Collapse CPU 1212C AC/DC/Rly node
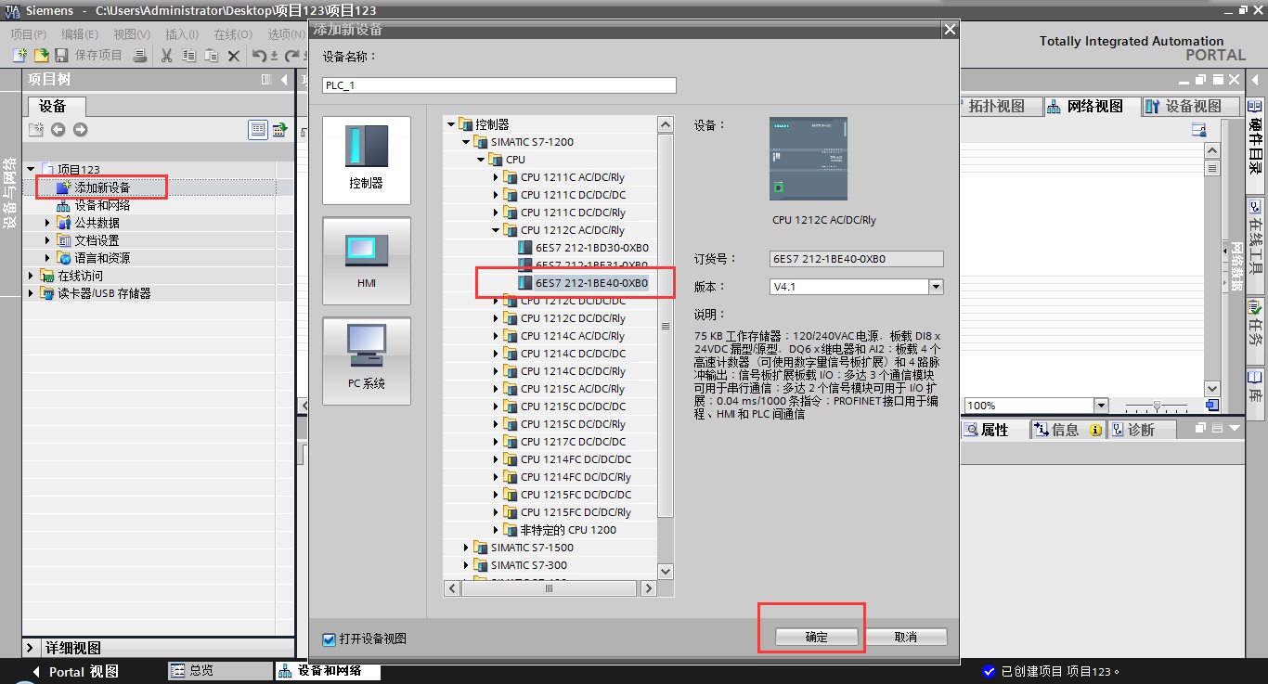The image size is (1268, 684). [496, 230]
